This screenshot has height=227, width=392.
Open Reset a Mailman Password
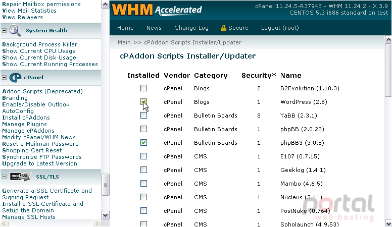point(40,144)
